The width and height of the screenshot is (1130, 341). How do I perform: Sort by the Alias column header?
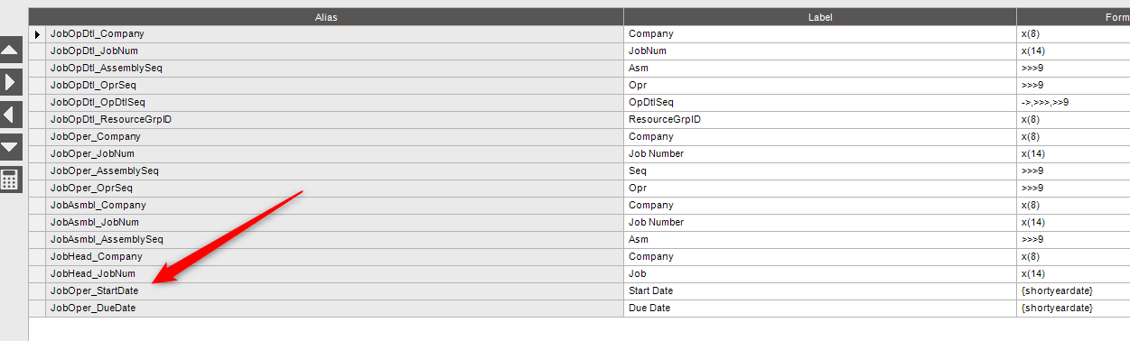pyautogui.click(x=326, y=16)
